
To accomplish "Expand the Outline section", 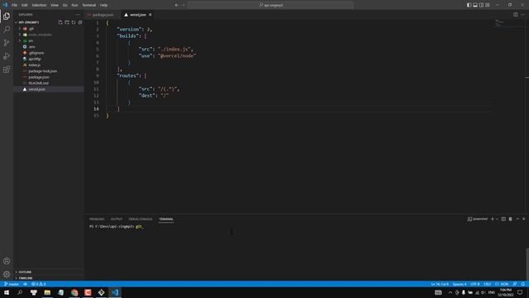I will (x=16, y=272).
